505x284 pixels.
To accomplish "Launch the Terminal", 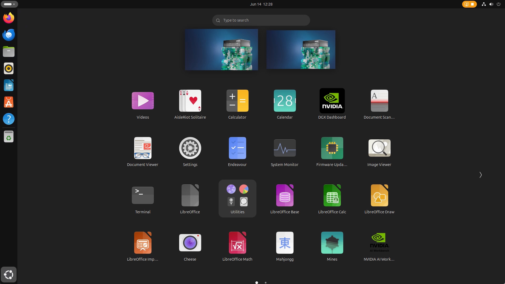I will click(143, 199).
